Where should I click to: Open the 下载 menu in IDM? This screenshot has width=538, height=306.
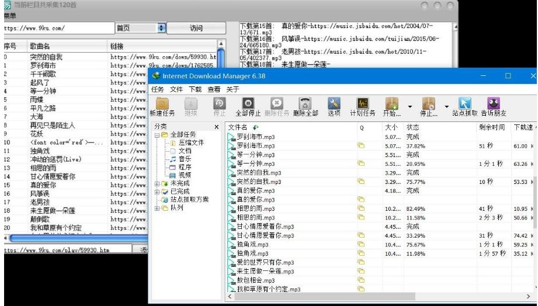point(195,89)
